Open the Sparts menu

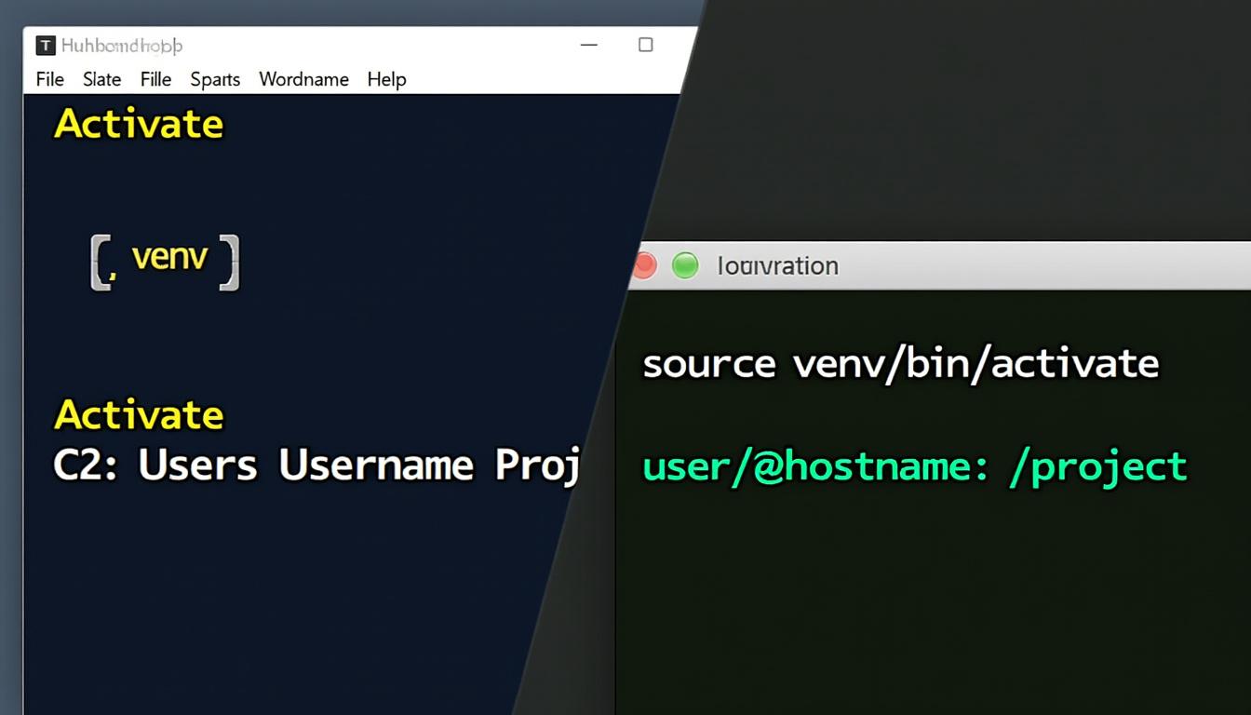(x=214, y=80)
